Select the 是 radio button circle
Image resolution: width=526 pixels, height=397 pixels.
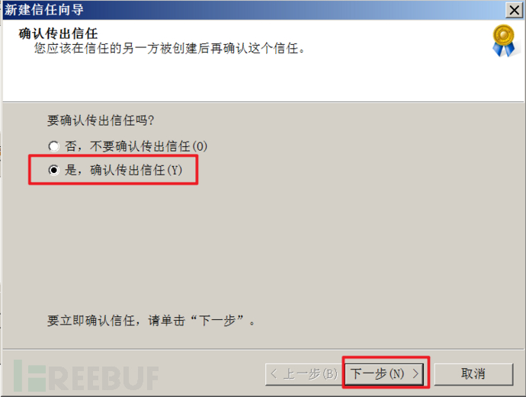pos(53,170)
